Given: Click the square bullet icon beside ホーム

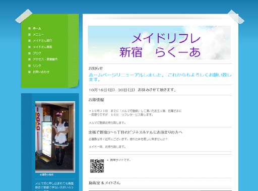Looking at the screenshot, I should pos(29,28).
